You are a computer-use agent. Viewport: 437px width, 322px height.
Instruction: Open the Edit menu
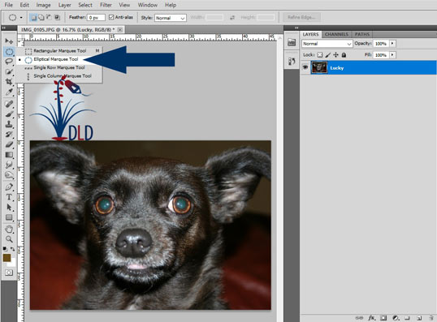click(24, 5)
